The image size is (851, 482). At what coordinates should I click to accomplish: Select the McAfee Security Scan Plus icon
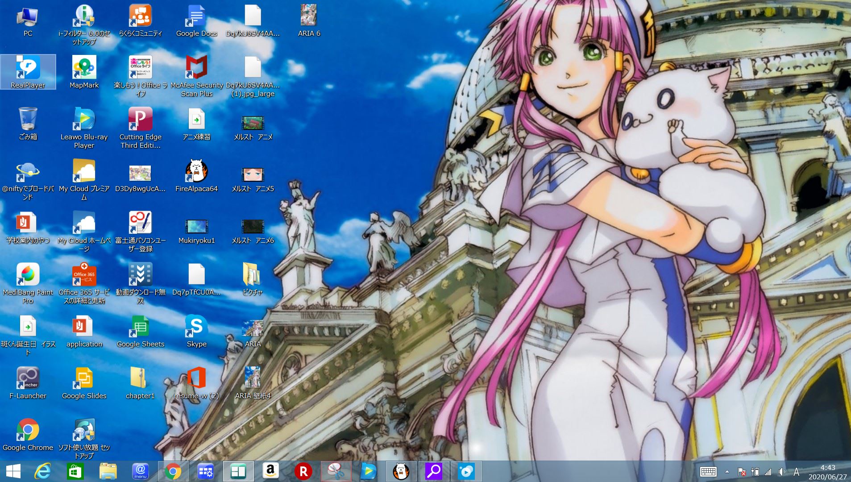pos(196,76)
